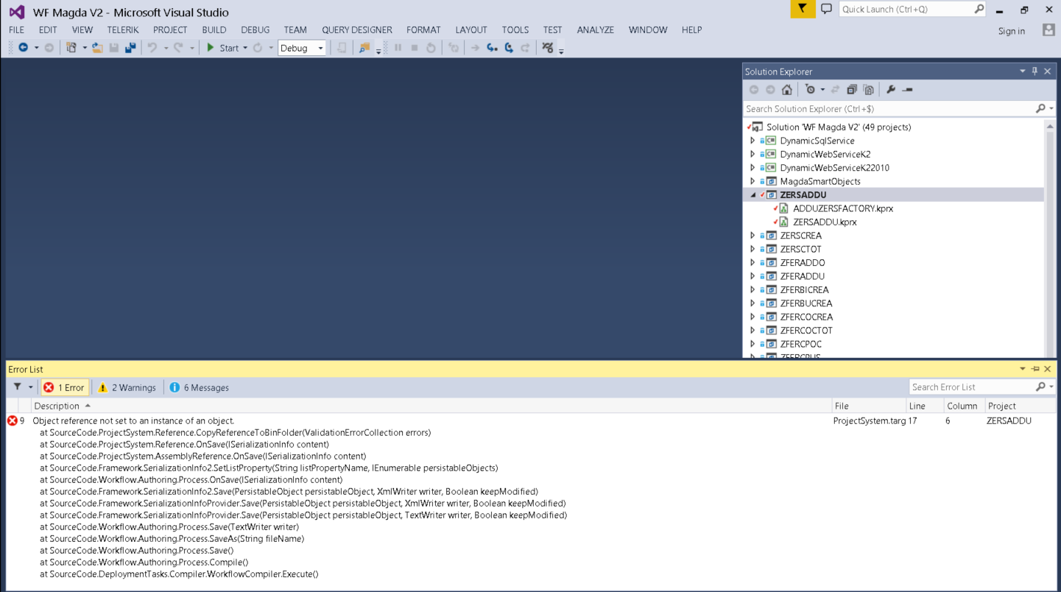This screenshot has width=1061, height=592.
Task: Click the Find in Files toolbar icon
Action: point(364,48)
